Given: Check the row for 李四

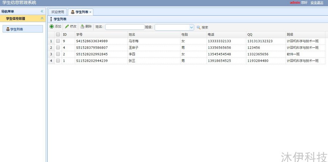Looking at the screenshot, I should click(x=58, y=54).
